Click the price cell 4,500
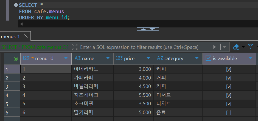Image resolution: width=258 pixels, height=121 pixels. click(134, 86)
